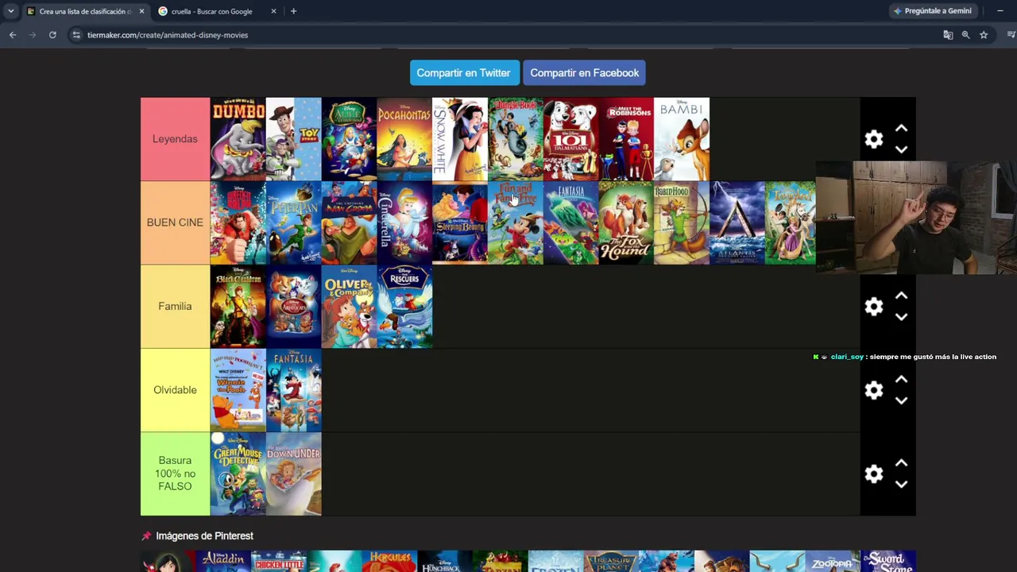Pick the Cinderella poster
The width and height of the screenshot is (1017, 572).
[x=404, y=222]
